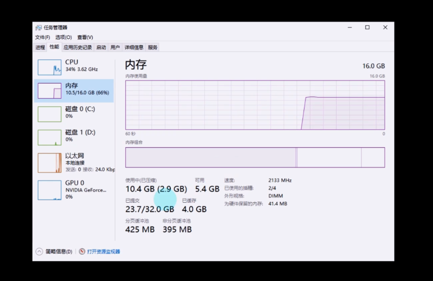
Task: Switch to the 服务 tab
Action: (153, 47)
